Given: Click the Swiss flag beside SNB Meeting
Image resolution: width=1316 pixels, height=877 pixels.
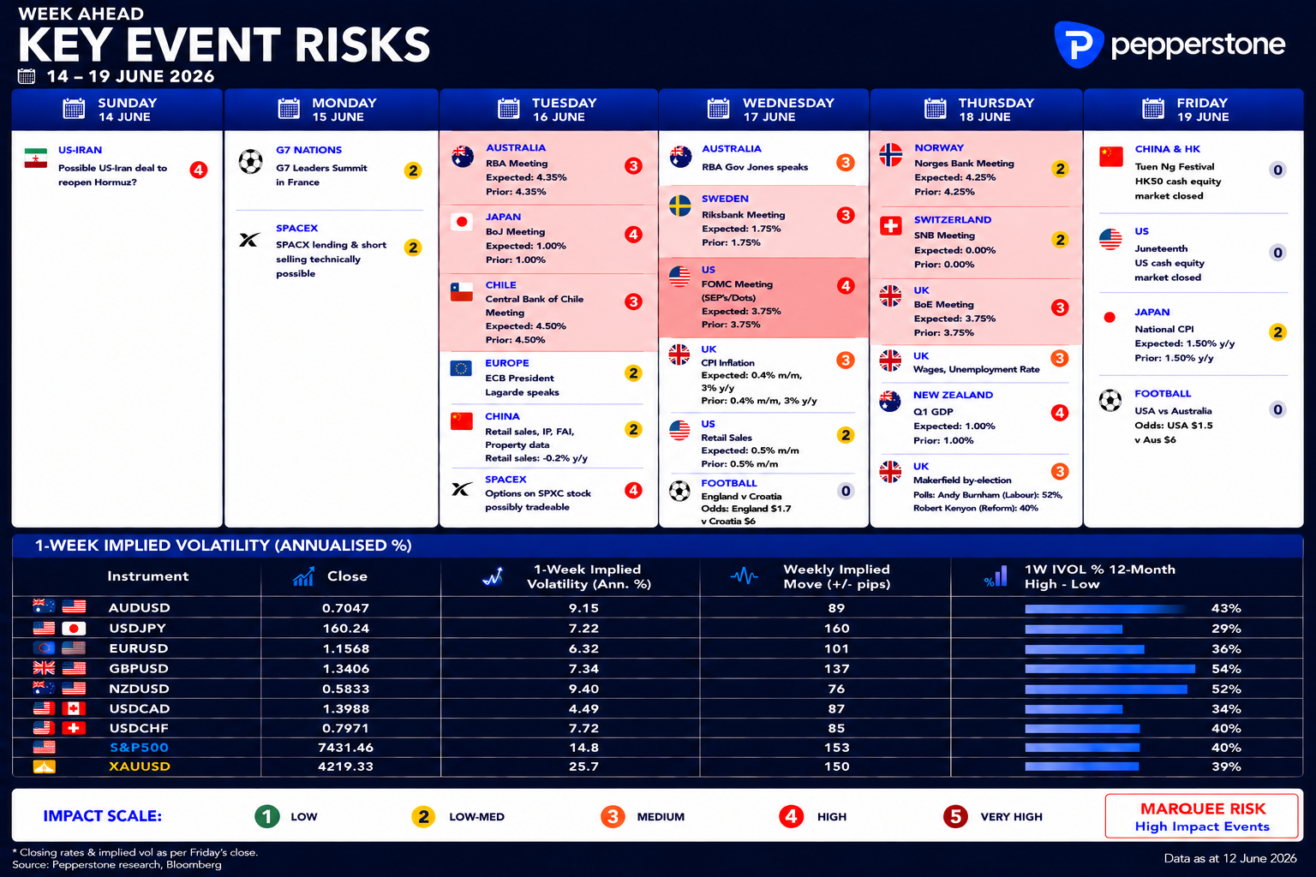Looking at the screenshot, I should (x=891, y=226).
